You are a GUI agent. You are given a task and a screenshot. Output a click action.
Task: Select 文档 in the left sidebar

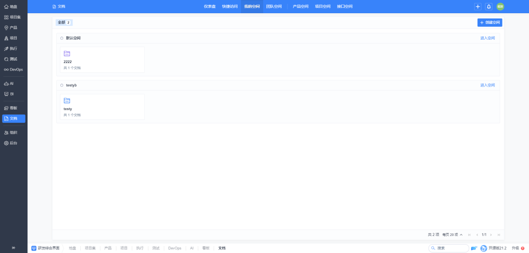[14, 118]
